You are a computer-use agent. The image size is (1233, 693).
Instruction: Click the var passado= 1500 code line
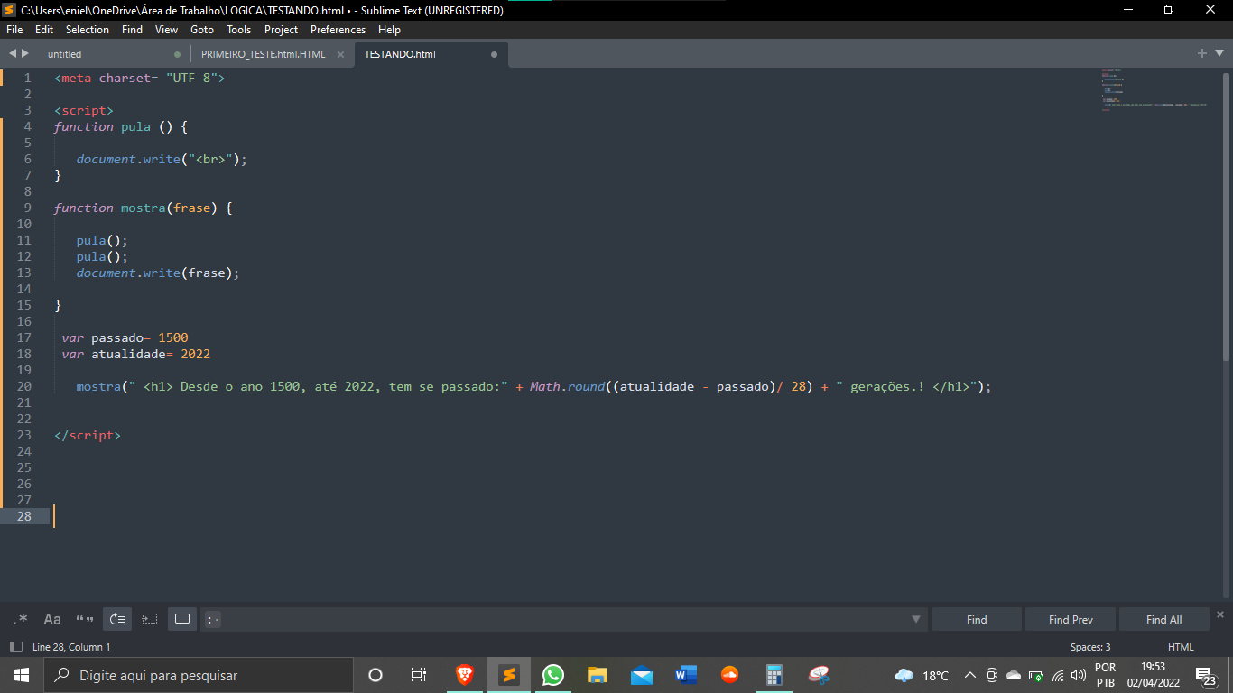coord(125,337)
